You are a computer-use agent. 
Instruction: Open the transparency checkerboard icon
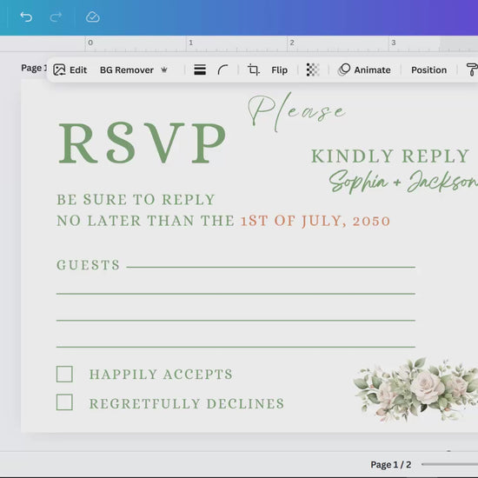click(313, 70)
